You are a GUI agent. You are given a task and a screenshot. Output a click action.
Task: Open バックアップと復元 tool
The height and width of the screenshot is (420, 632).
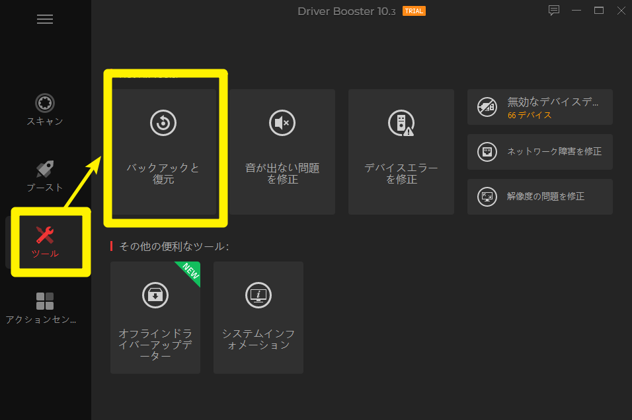(163, 152)
